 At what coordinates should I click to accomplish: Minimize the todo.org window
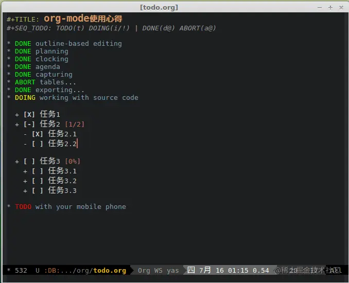[x=320, y=8]
